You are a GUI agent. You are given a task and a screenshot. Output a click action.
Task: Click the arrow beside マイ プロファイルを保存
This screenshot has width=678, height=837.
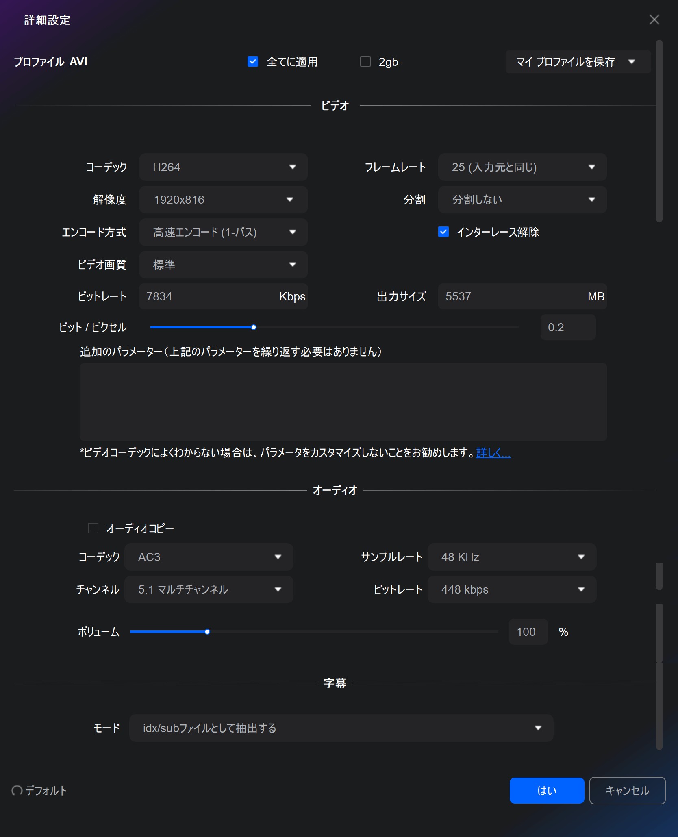click(632, 62)
